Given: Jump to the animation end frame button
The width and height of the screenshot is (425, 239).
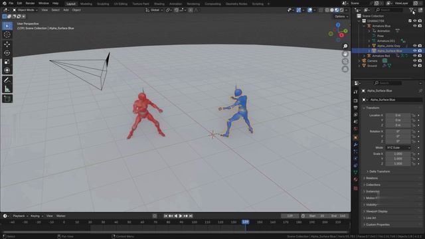Looking at the screenshot, I should click(191, 216).
